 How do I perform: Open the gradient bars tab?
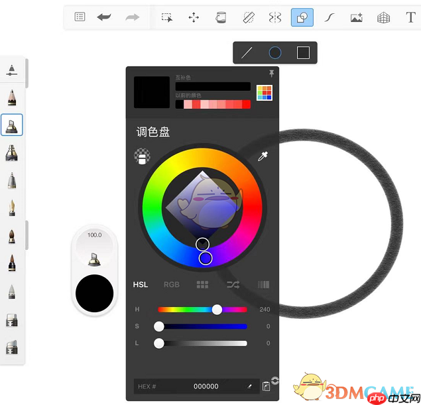tap(263, 284)
